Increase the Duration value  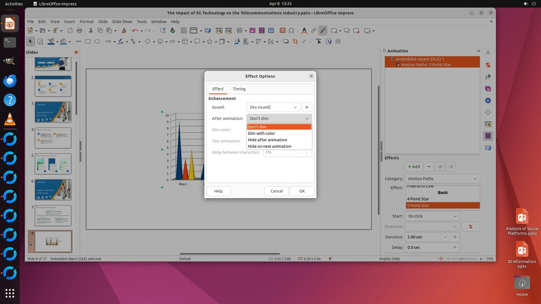pyautogui.click(x=454, y=237)
